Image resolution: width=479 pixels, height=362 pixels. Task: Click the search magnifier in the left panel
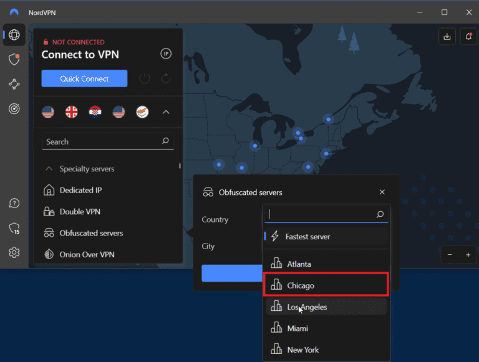(x=165, y=141)
